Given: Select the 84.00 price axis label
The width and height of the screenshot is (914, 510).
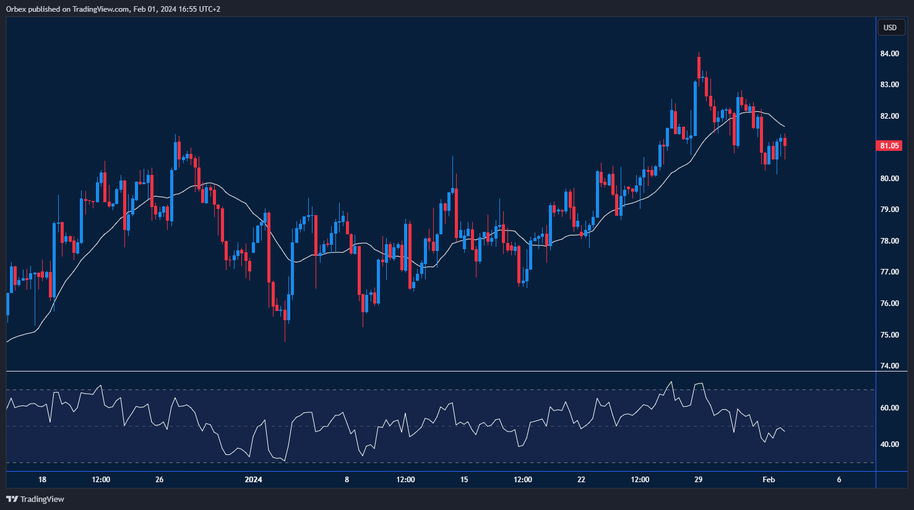Looking at the screenshot, I should tap(890, 54).
